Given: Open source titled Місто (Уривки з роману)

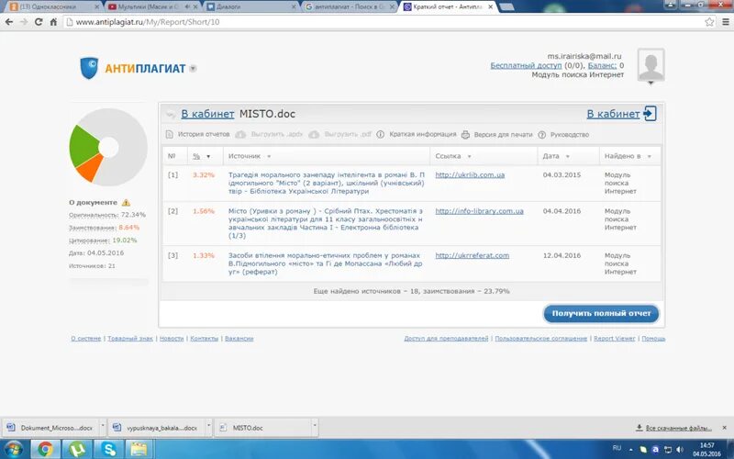Looking at the screenshot, I should coord(326,223).
